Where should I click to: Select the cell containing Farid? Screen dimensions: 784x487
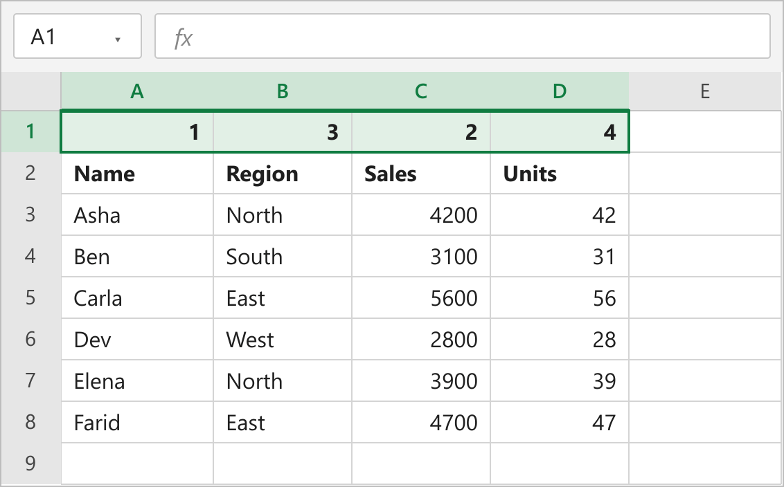(x=137, y=422)
